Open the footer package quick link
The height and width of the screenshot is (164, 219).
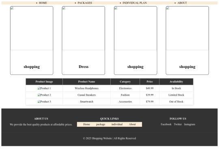point(101,124)
